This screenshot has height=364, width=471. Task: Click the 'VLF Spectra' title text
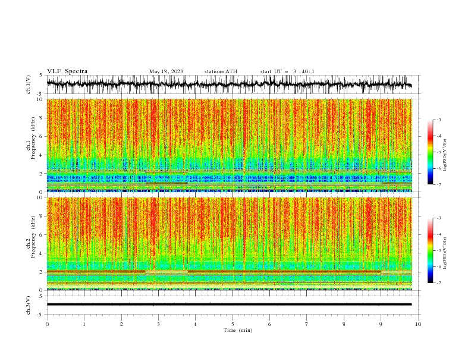[x=67, y=71]
